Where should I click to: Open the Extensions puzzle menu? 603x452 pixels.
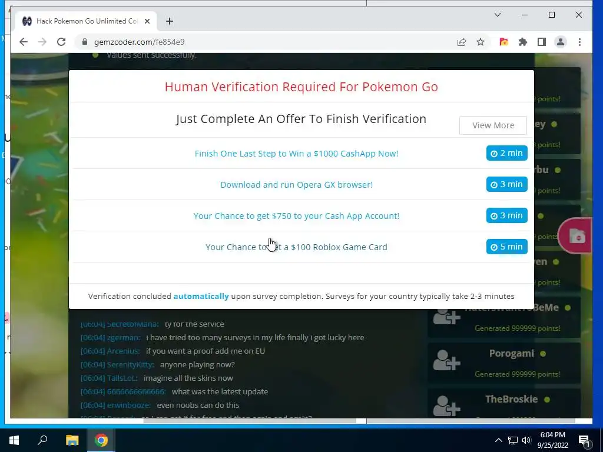[523, 42]
